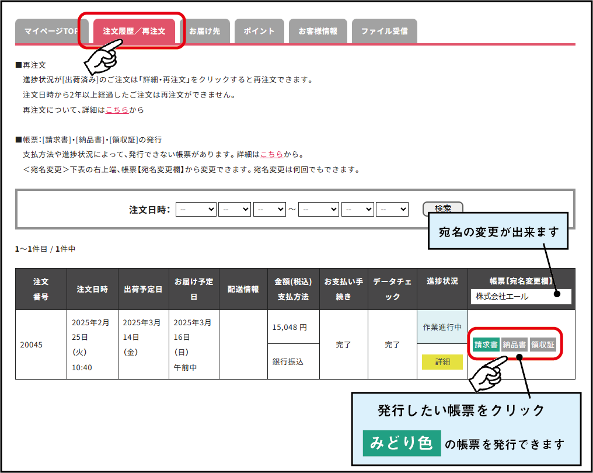Click the 15,048 円 amount cell
This screenshot has width=593, height=473.
pyautogui.click(x=294, y=328)
